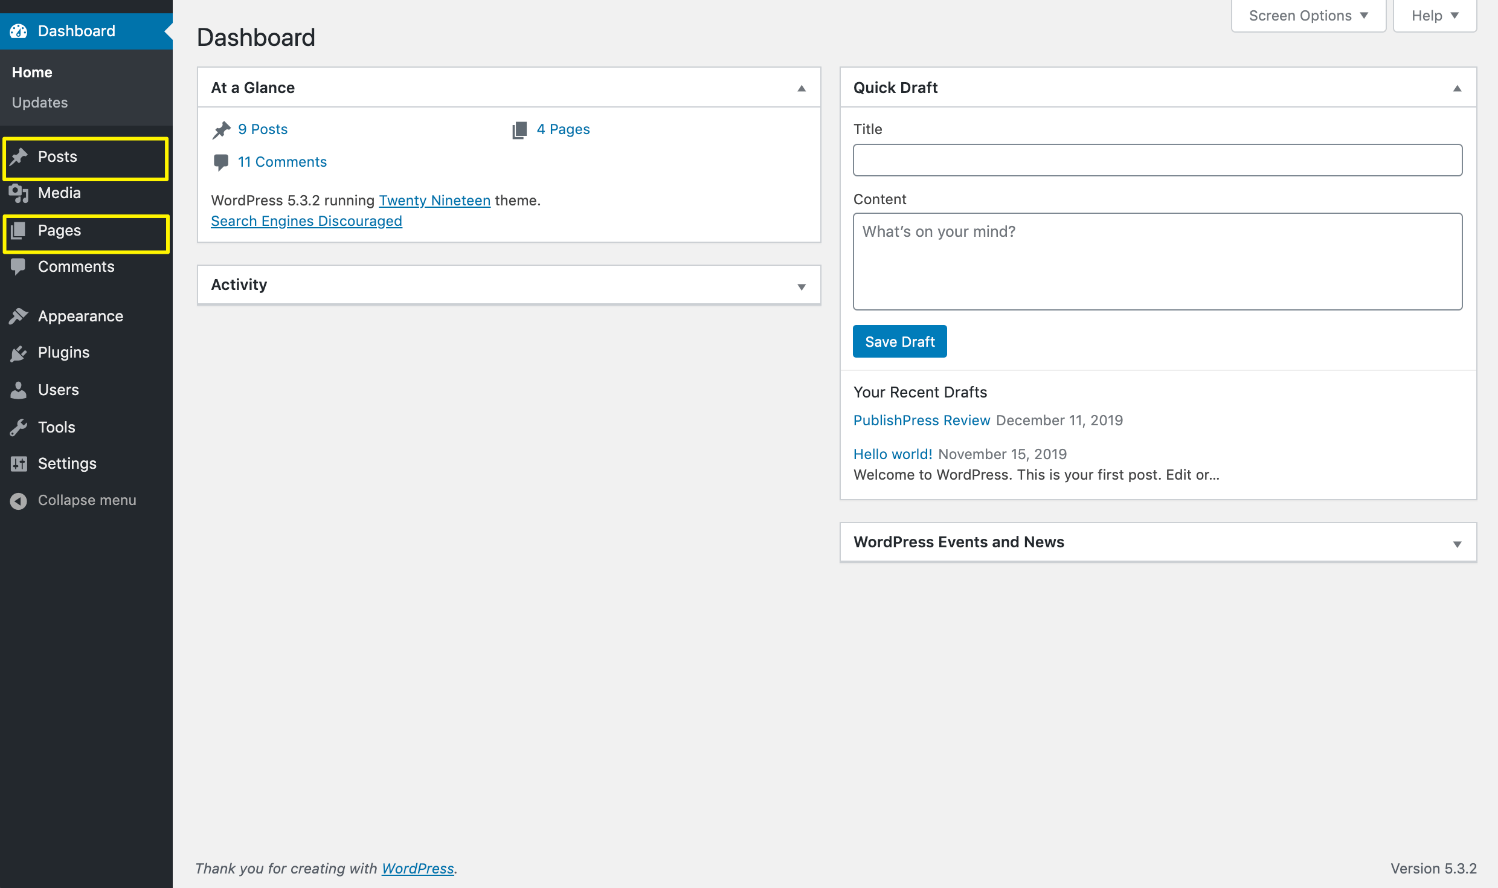Click the Media icon in the sidebar

pyautogui.click(x=19, y=193)
